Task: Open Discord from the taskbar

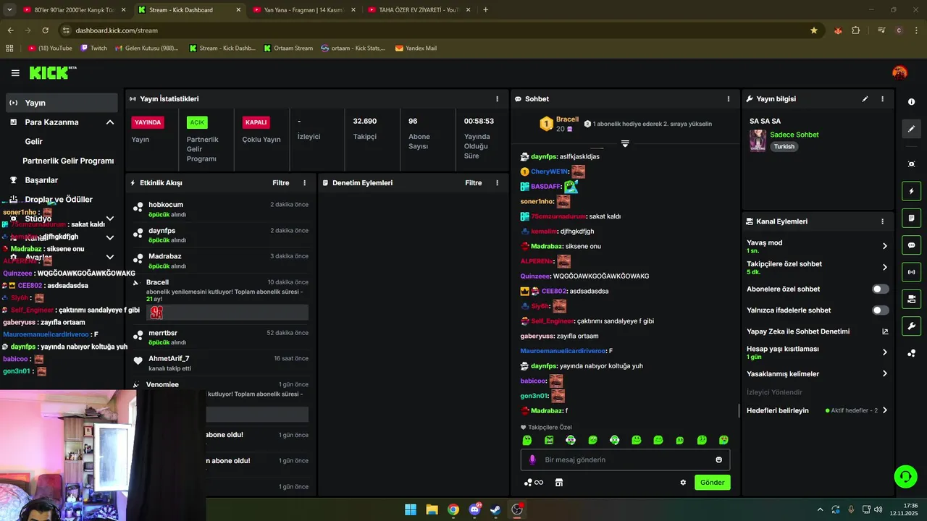Action: (474, 509)
